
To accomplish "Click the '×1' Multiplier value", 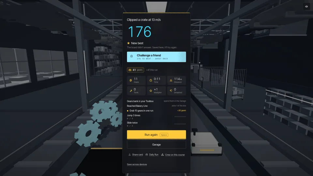I will click(156, 89).
